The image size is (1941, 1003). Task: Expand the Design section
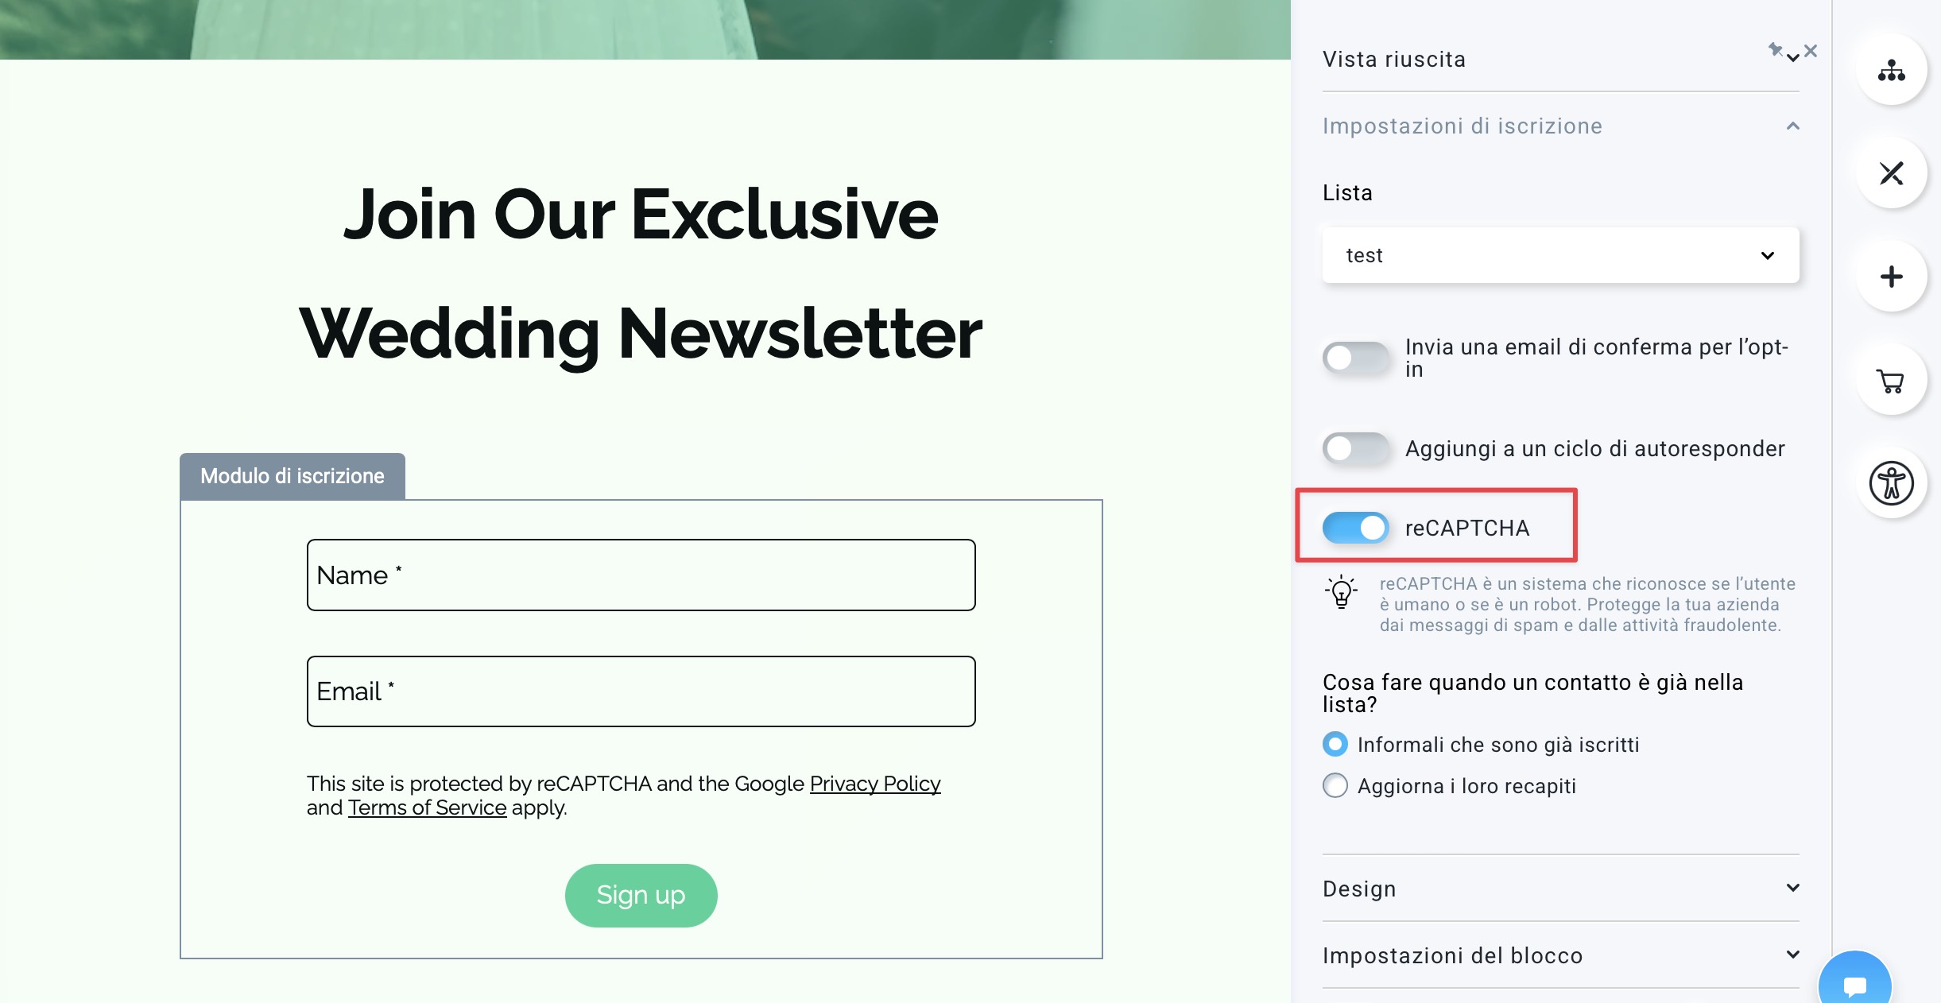pyautogui.click(x=1560, y=889)
